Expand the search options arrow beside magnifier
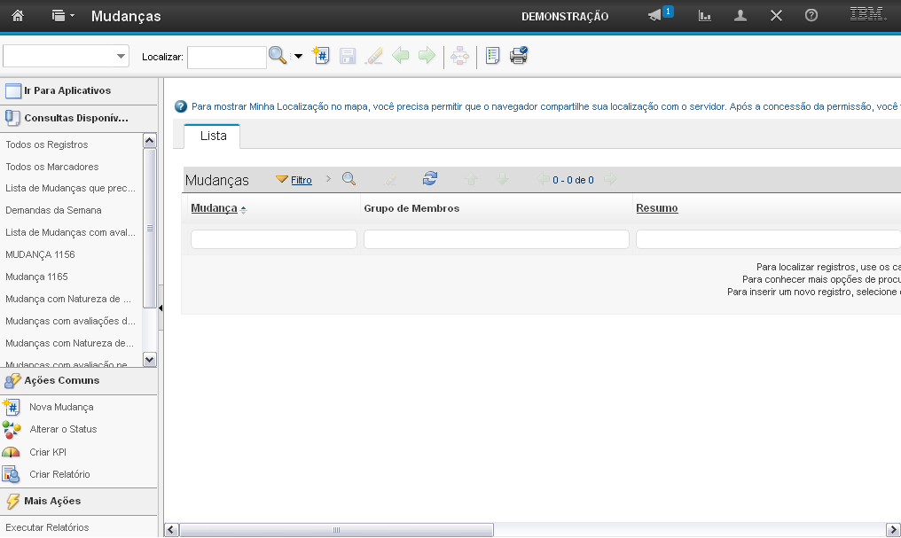Viewport: 901px width, 538px height. click(298, 57)
